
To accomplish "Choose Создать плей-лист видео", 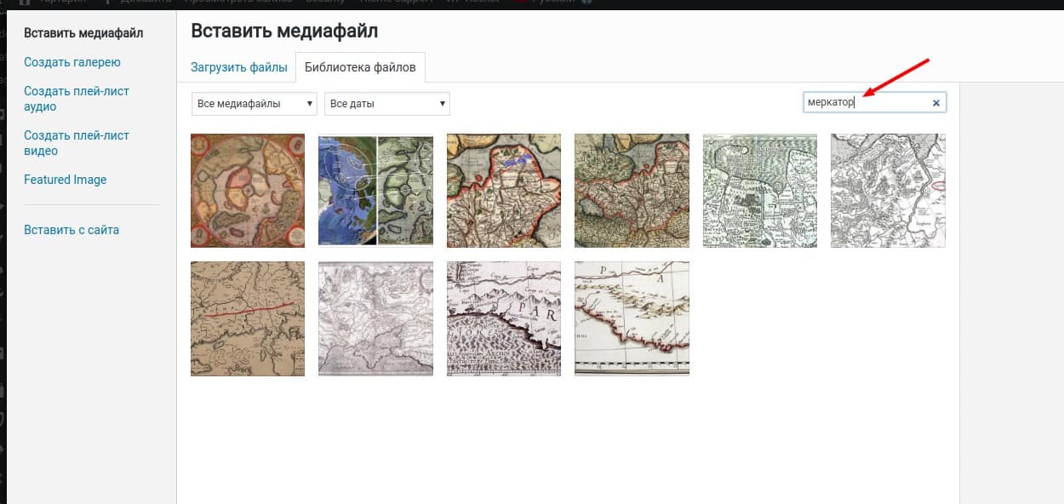I will click(77, 143).
